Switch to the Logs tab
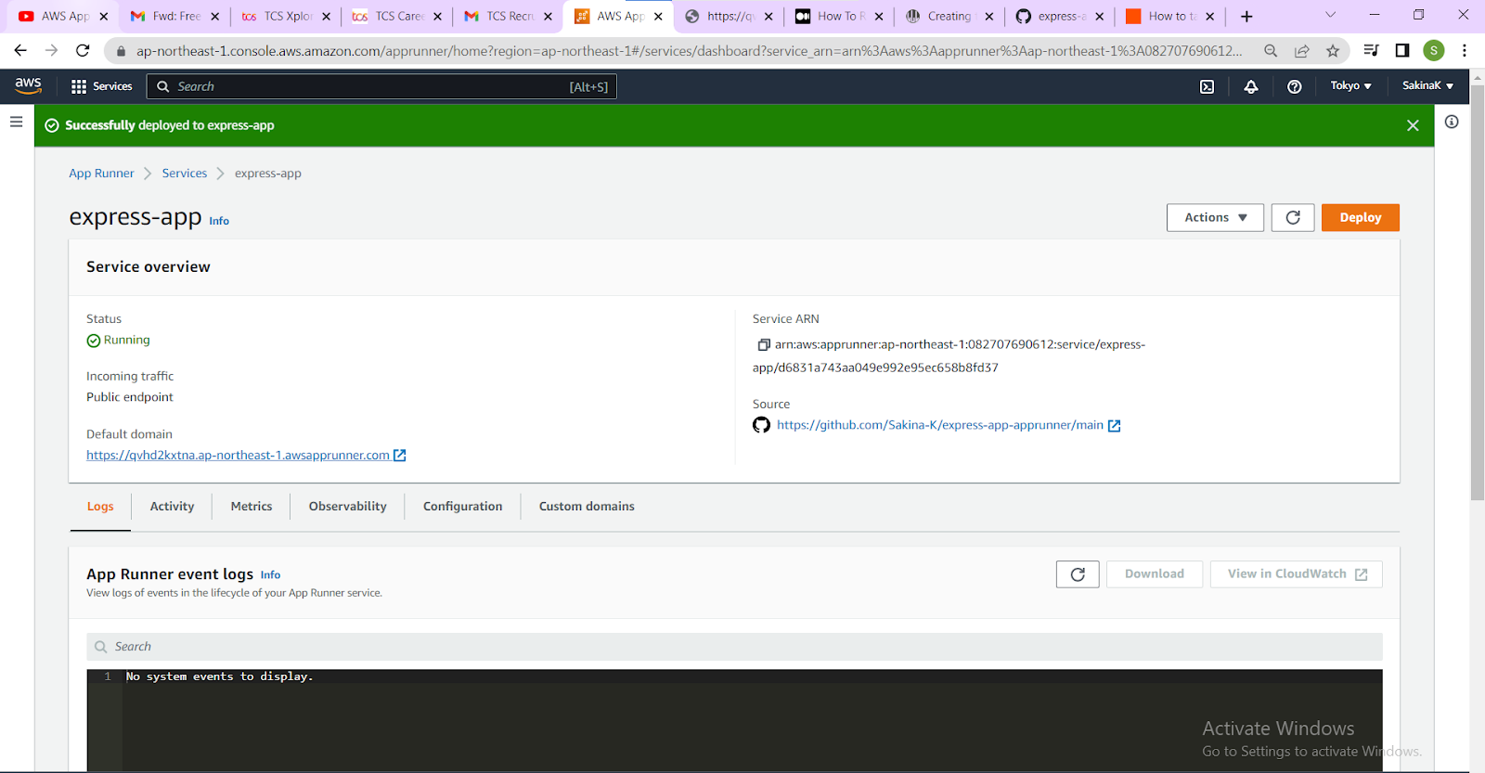1485x773 pixels. [100, 507]
